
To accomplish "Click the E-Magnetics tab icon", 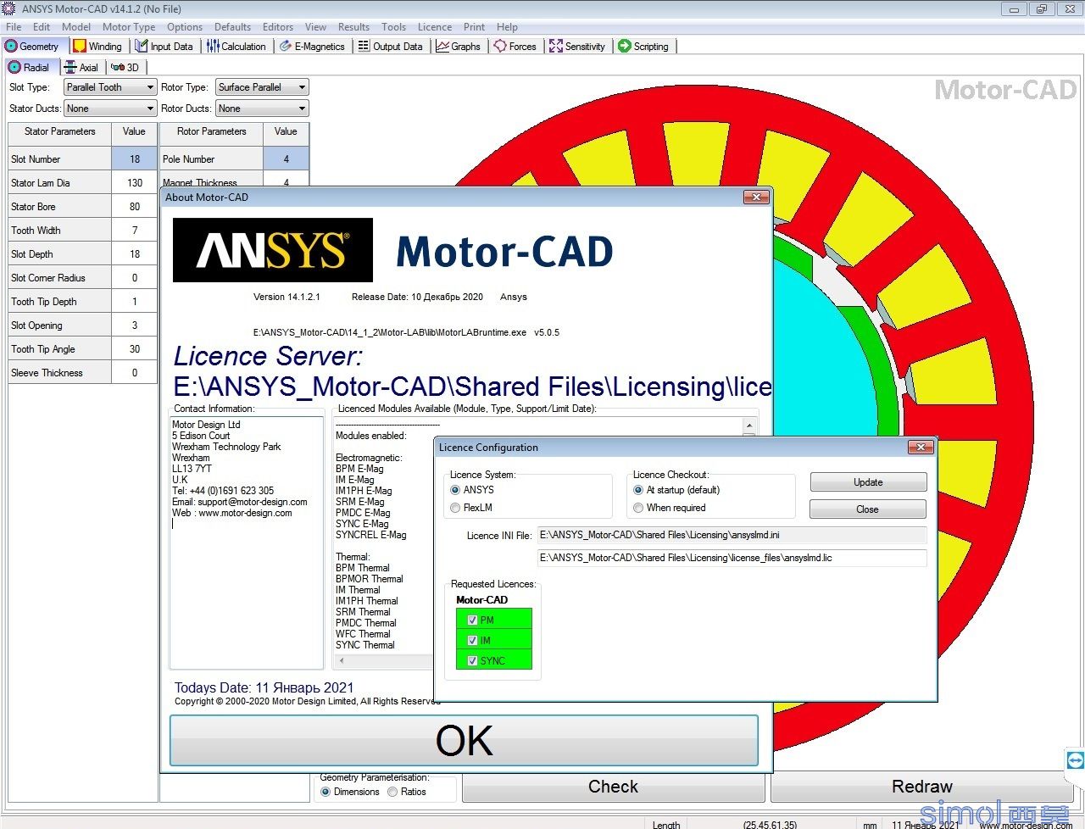I will 286,47.
